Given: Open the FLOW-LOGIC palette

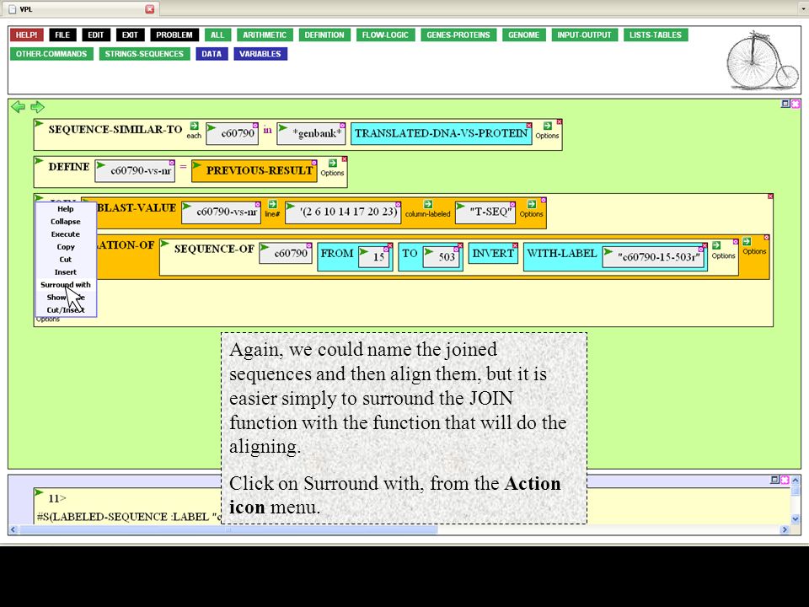Looking at the screenshot, I should 385,35.
